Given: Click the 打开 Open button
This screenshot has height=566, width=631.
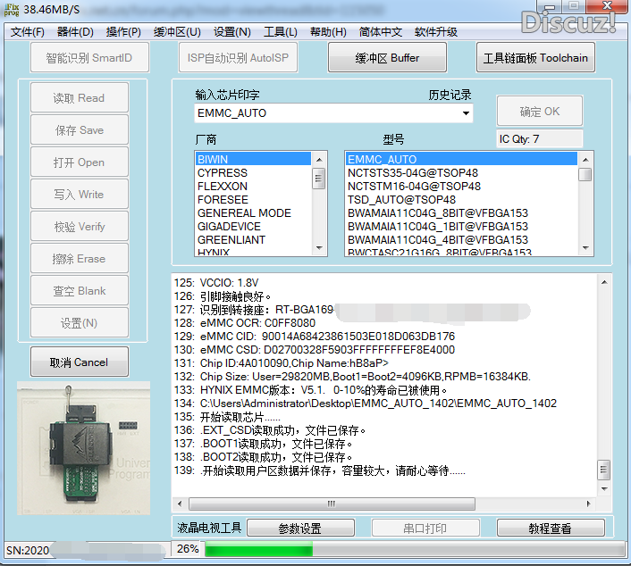Looking at the screenshot, I should pyautogui.click(x=80, y=162).
